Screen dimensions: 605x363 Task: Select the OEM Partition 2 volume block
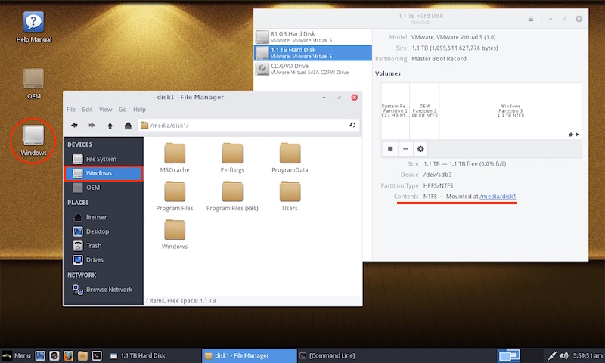pyautogui.click(x=424, y=110)
